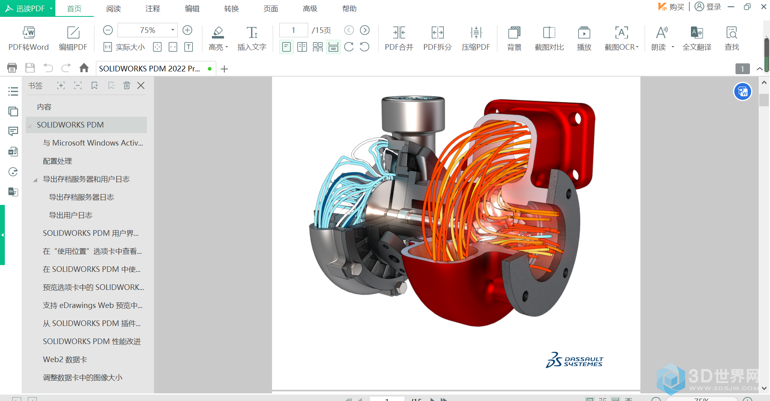
Task: Collapse the side panel with green handle
Action: pyautogui.click(x=2, y=235)
